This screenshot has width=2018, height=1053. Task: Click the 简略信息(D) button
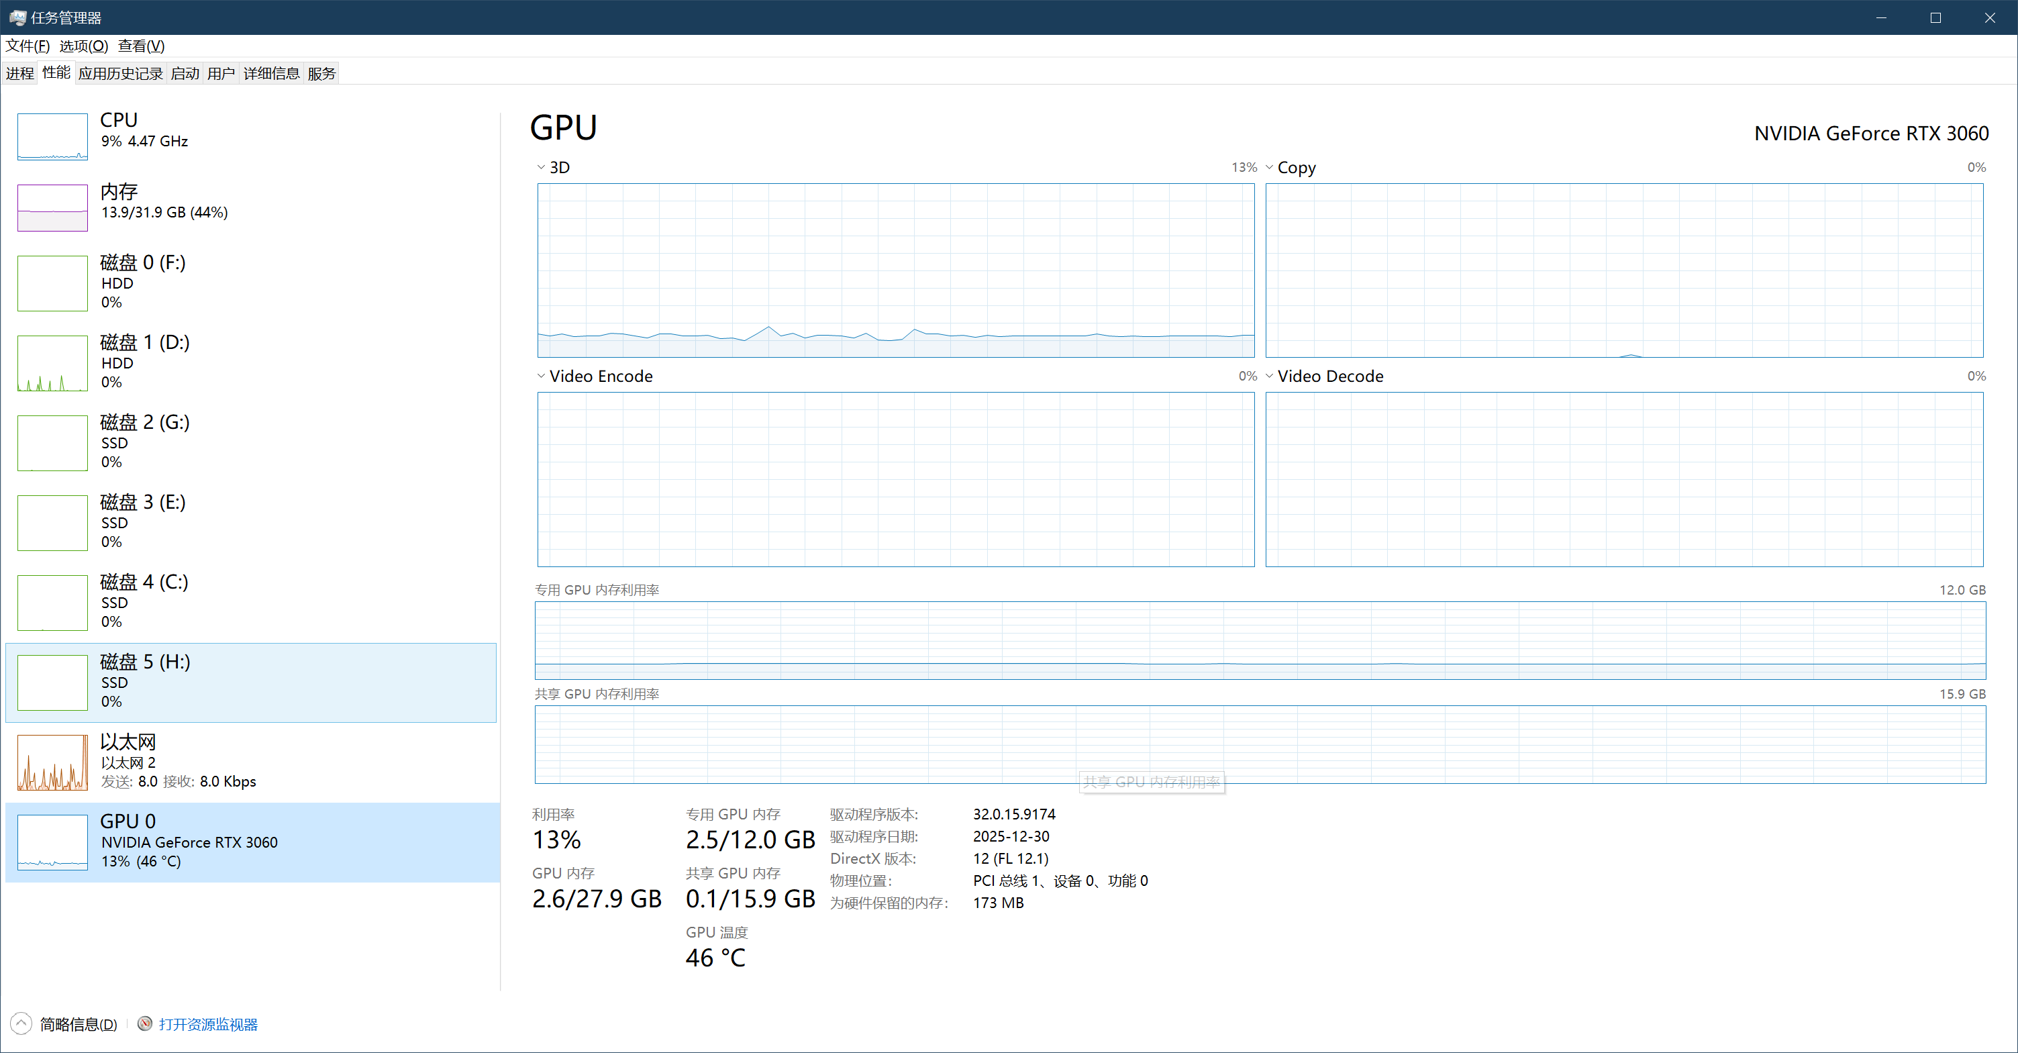pos(79,1024)
